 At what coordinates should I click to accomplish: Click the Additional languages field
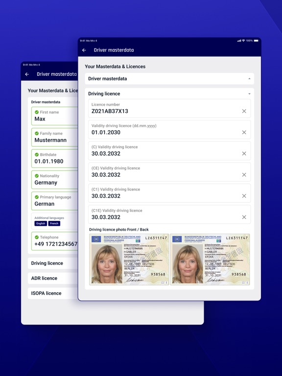coord(54,221)
